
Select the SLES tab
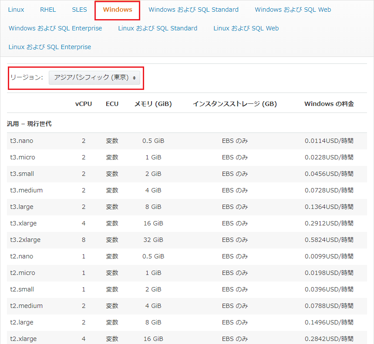[79, 10]
